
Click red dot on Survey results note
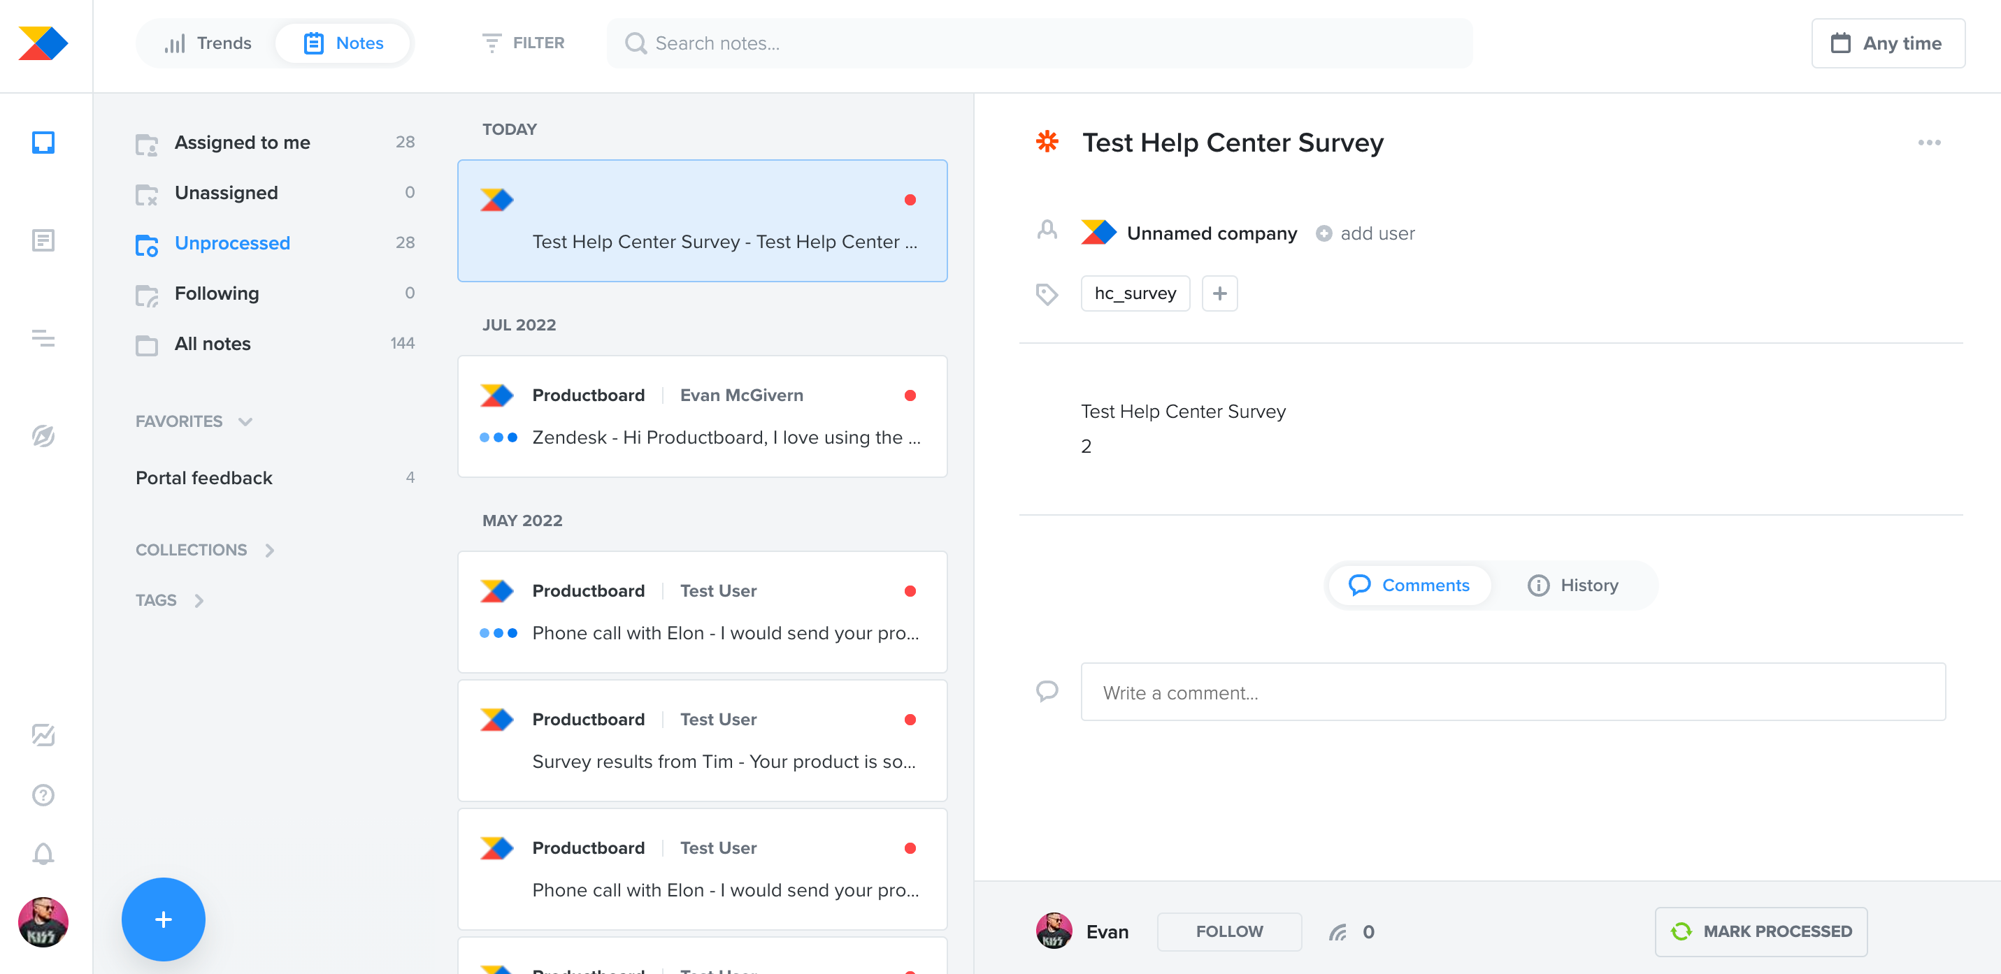pos(910,720)
